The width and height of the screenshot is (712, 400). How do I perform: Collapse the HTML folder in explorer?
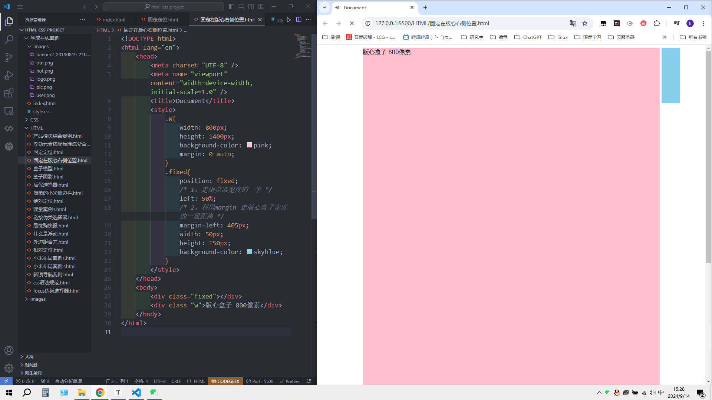36,128
